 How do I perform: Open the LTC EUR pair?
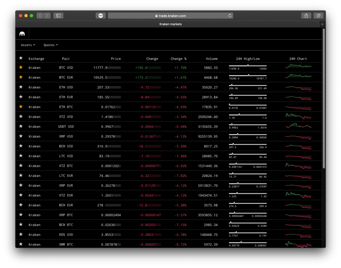66,176
